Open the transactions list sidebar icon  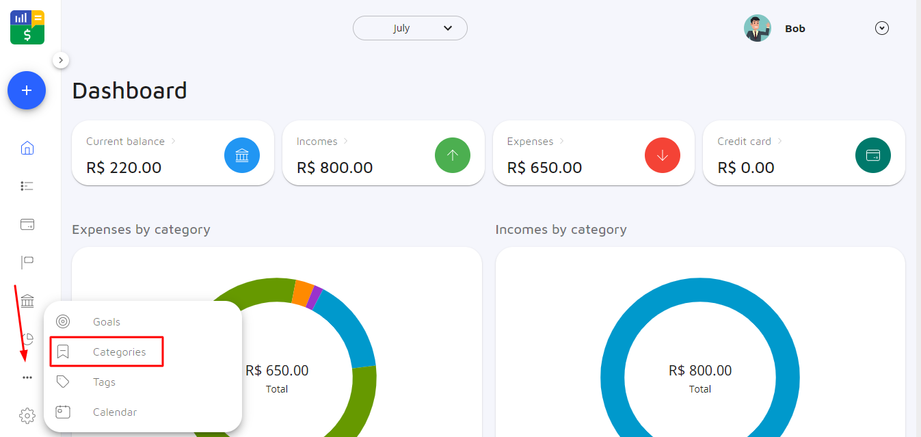27,186
